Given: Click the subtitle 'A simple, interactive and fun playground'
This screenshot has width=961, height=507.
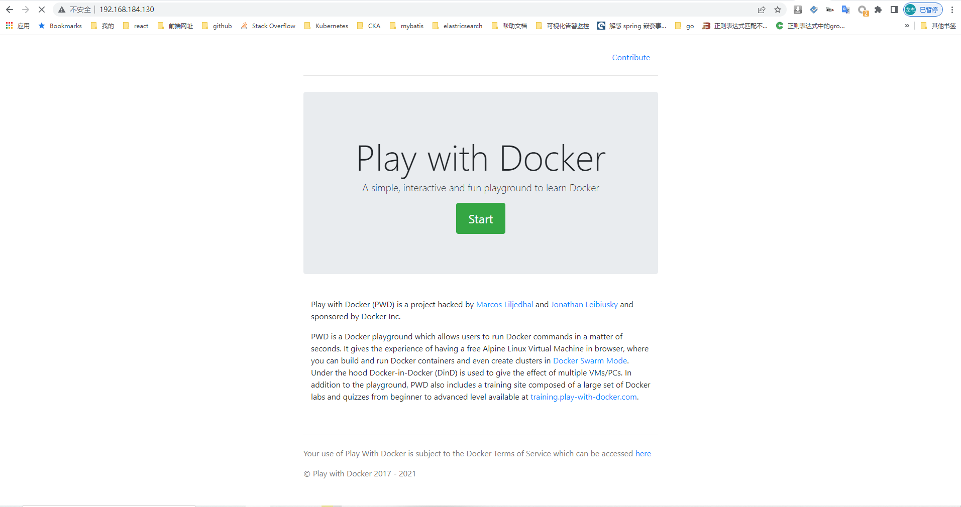Looking at the screenshot, I should [481, 188].
